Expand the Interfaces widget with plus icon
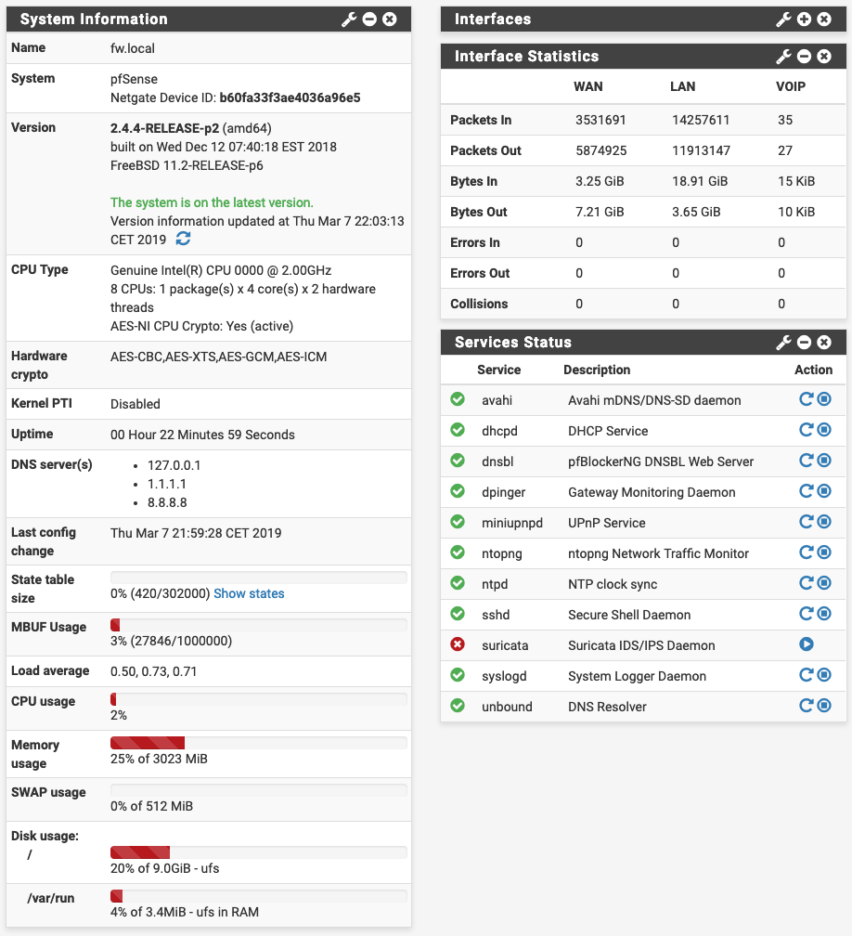 pos(804,19)
